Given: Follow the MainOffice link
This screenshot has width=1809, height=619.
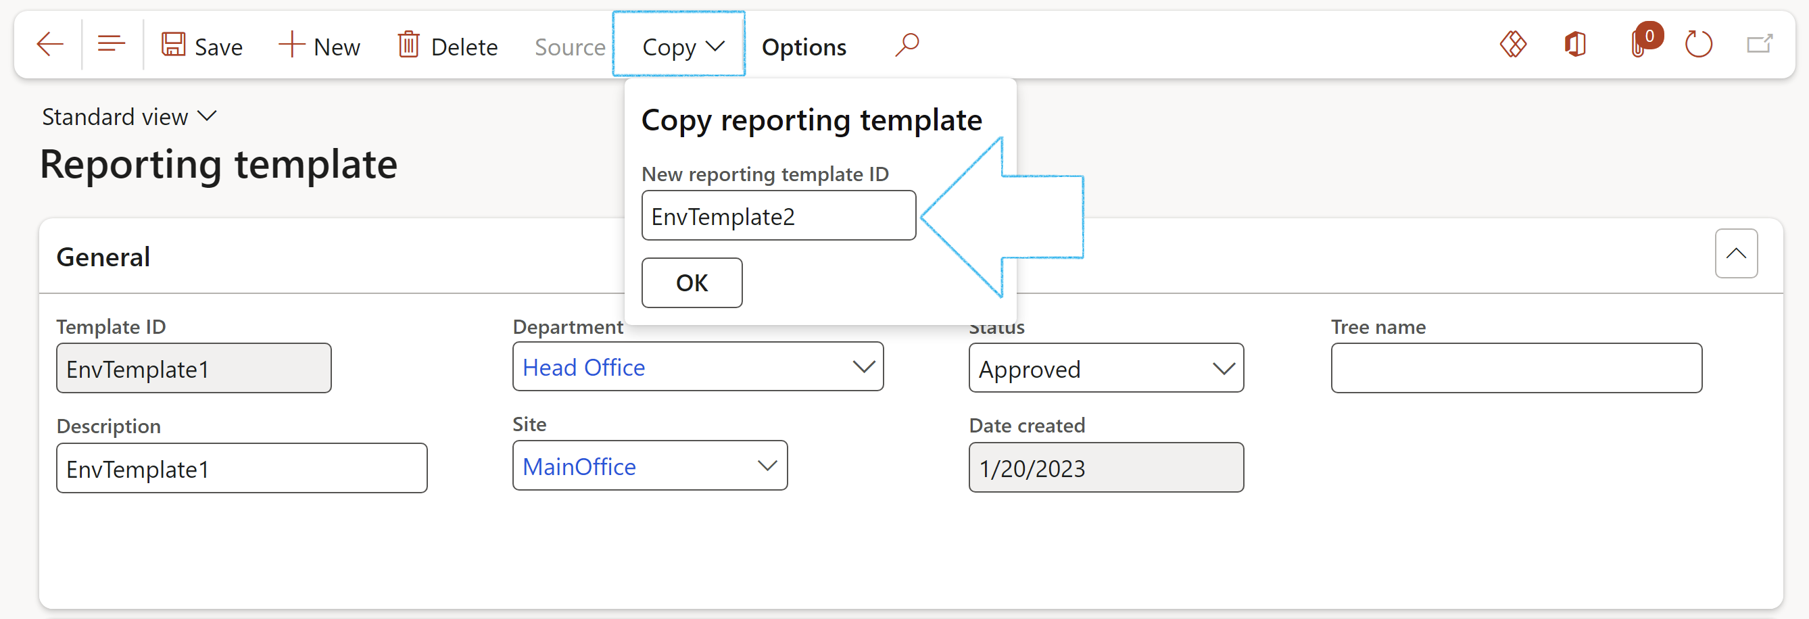Looking at the screenshot, I should [x=579, y=467].
